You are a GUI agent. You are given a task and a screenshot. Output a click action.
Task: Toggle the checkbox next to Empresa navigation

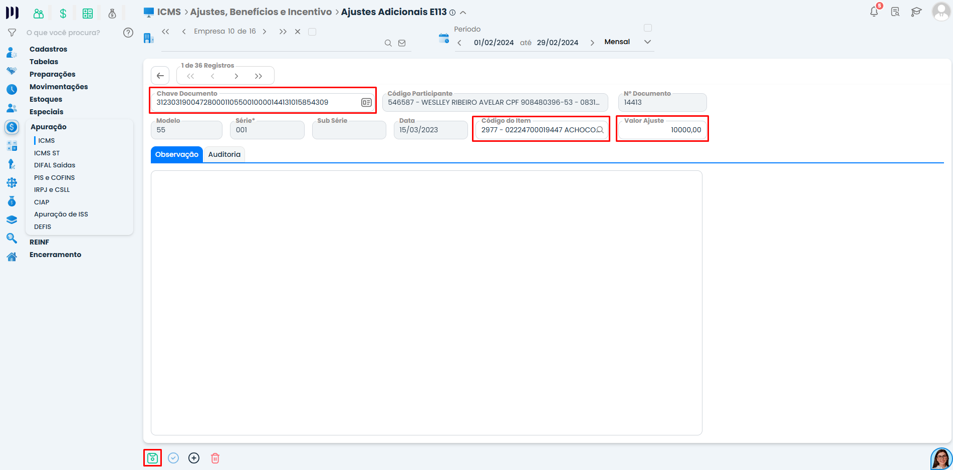pos(312,32)
